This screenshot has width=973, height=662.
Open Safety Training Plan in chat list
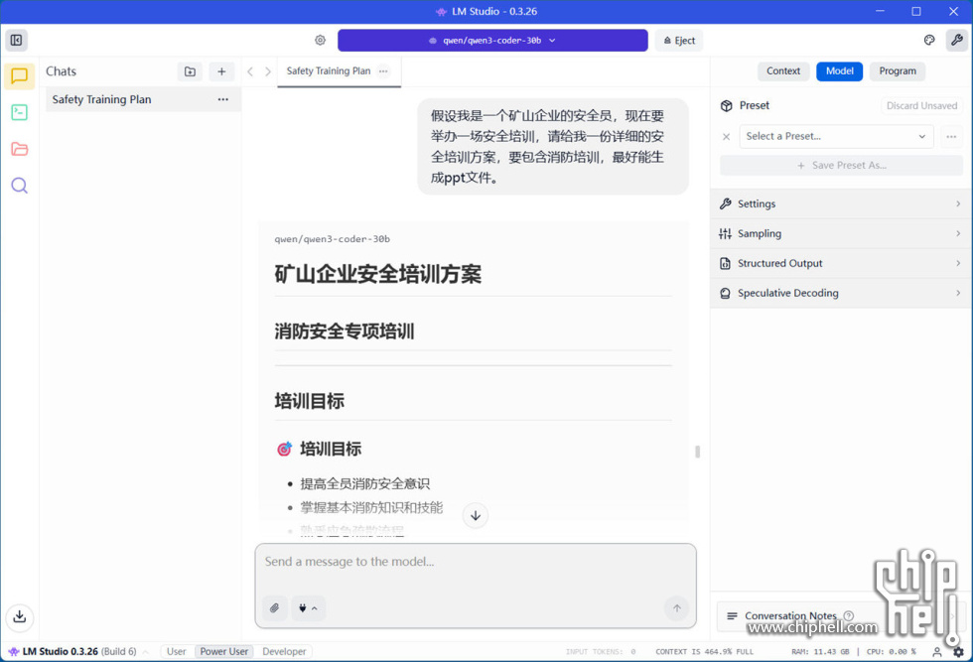(143, 99)
